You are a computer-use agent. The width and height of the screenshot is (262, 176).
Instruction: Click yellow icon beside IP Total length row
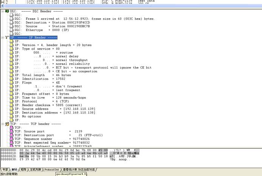pyautogui.click(x=11, y=75)
